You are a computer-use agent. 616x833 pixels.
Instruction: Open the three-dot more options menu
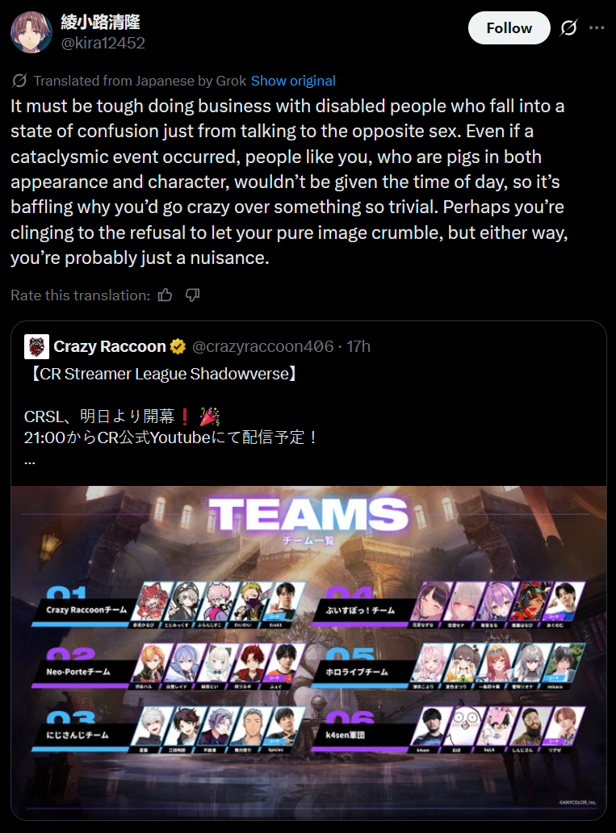pyautogui.click(x=597, y=27)
